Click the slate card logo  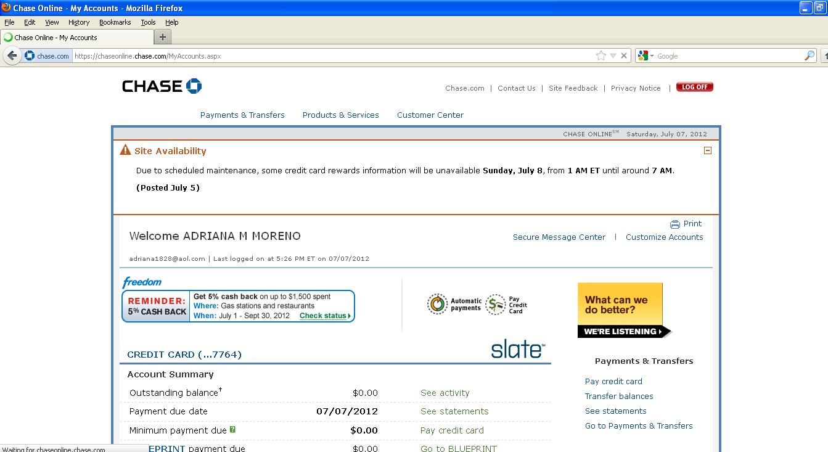(518, 349)
